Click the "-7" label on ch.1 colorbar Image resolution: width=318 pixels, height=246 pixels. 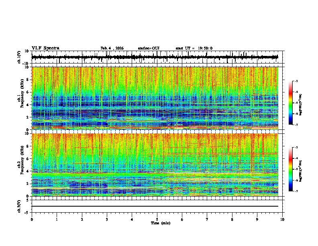[x=296, y=125]
